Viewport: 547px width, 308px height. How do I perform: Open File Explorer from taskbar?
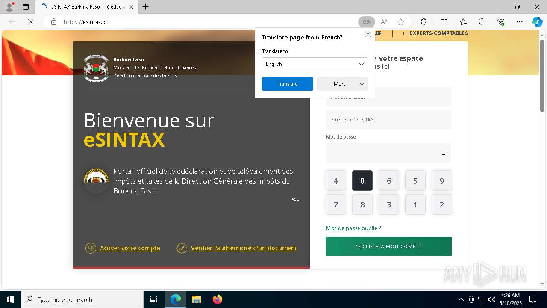pos(196,299)
